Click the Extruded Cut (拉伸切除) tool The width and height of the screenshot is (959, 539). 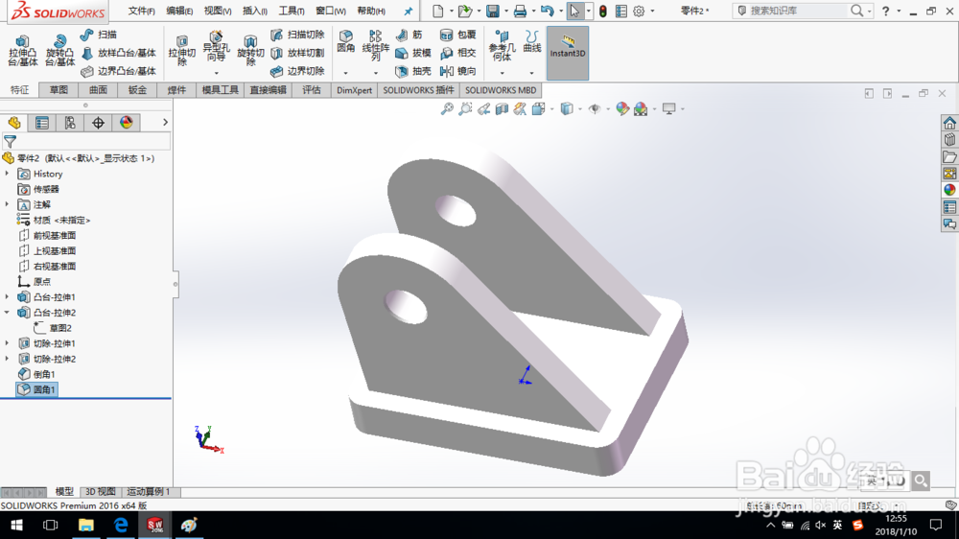click(x=181, y=51)
